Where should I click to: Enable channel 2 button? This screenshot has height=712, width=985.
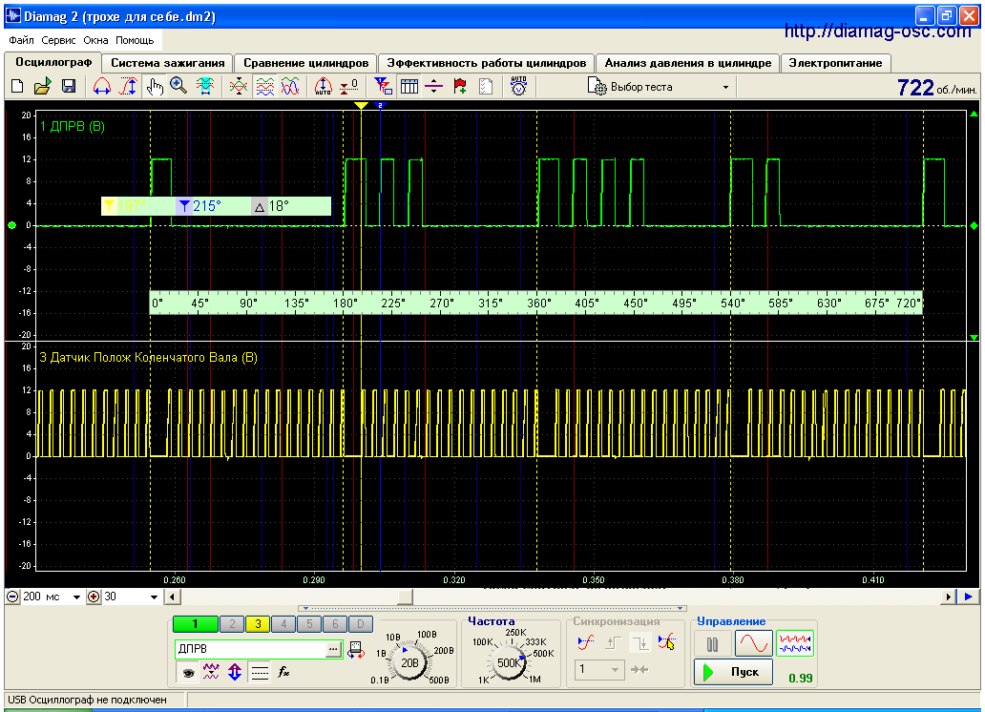coord(232,624)
